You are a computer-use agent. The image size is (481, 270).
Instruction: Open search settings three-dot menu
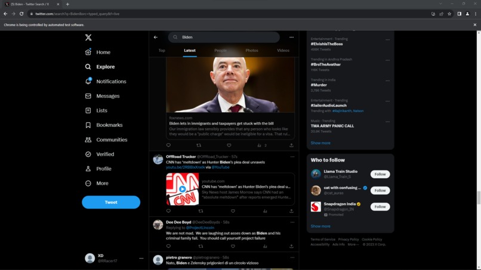pos(291,37)
